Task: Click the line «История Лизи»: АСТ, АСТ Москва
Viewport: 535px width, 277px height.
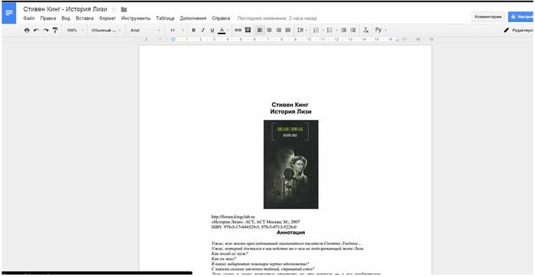Action: tap(255, 222)
